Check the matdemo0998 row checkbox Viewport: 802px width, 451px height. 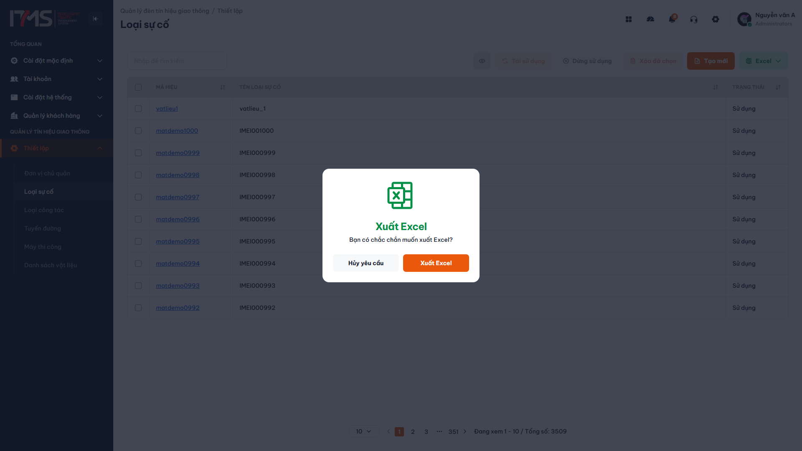click(138, 175)
